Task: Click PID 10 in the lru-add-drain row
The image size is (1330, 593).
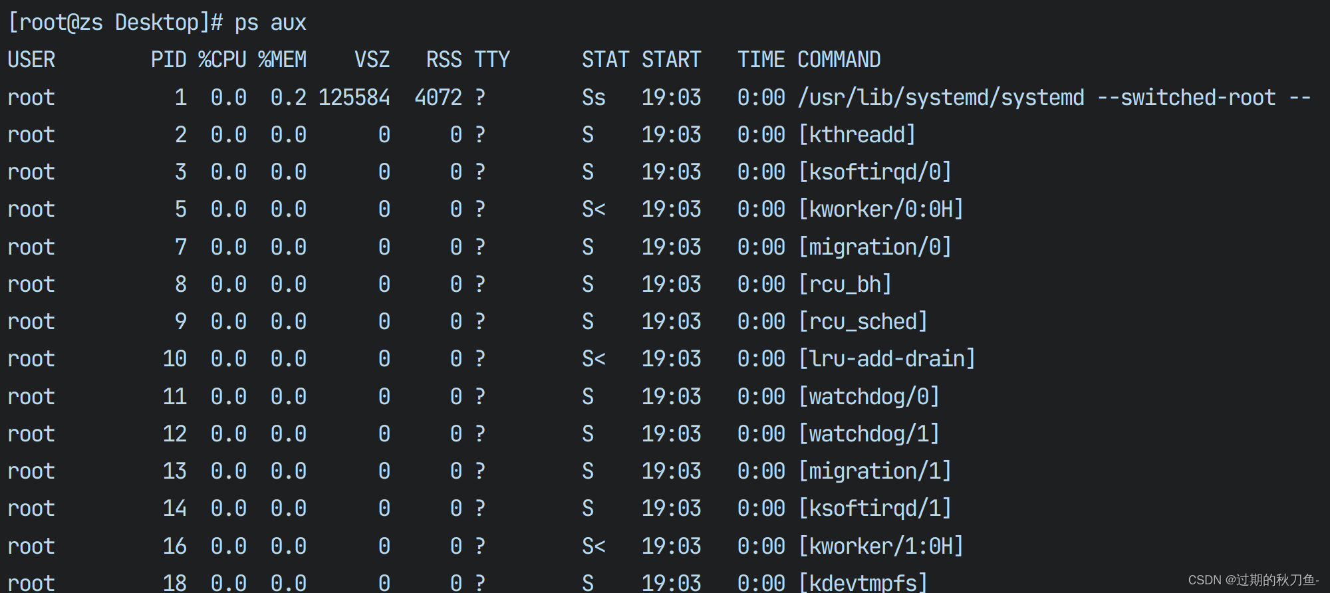Action: 174,359
